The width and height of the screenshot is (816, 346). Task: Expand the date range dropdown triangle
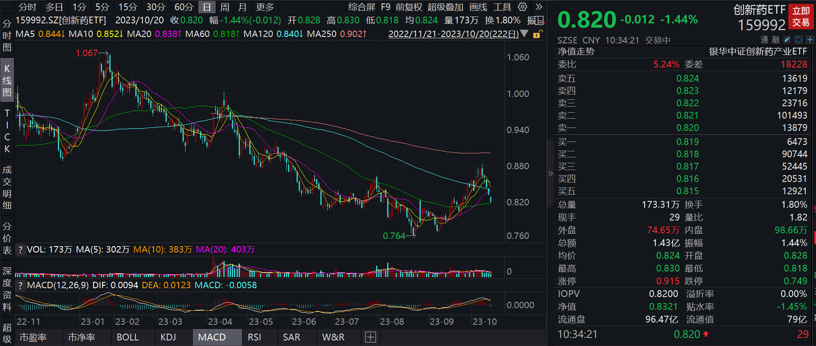click(x=525, y=34)
